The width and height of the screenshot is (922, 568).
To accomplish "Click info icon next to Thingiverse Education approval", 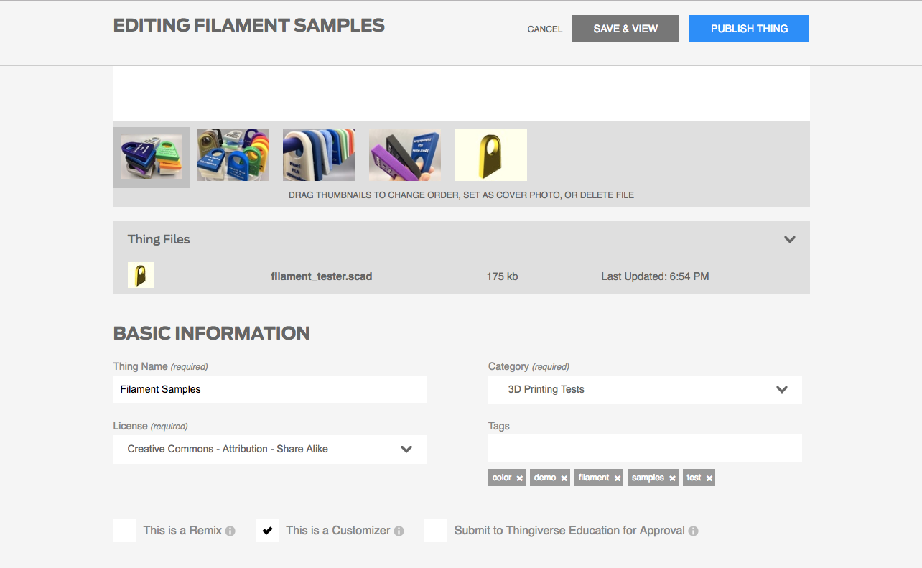I will (x=694, y=531).
